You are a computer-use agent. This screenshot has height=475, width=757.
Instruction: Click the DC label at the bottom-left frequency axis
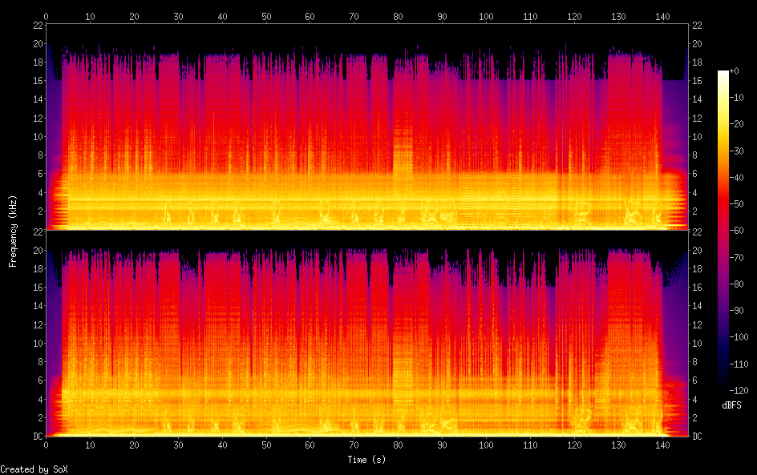click(x=37, y=437)
